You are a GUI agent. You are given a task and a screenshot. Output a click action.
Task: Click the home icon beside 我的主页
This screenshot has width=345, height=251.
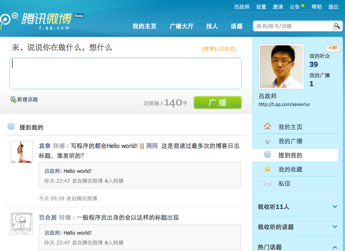[268, 127]
